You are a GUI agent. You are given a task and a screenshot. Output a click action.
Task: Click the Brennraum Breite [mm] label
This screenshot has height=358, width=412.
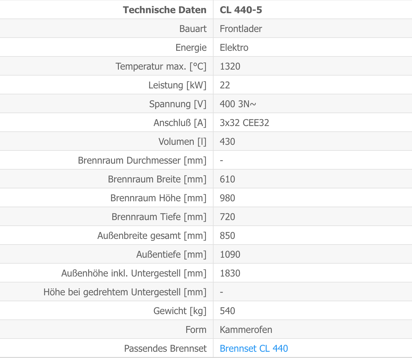tap(157, 179)
